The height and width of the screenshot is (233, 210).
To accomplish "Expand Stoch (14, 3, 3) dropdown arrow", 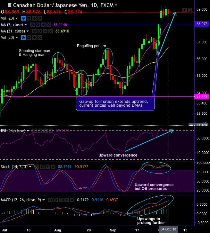I will click(30, 167).
